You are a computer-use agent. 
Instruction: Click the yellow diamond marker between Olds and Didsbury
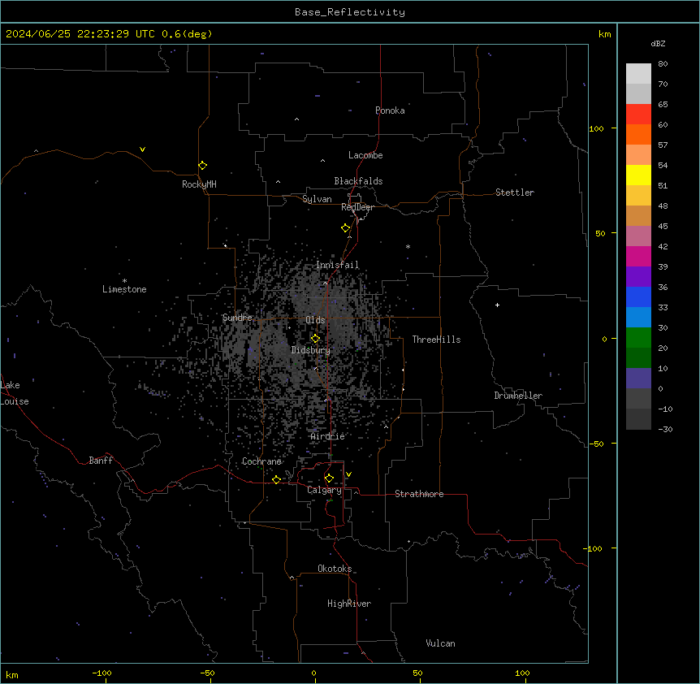tap(315, 339)
